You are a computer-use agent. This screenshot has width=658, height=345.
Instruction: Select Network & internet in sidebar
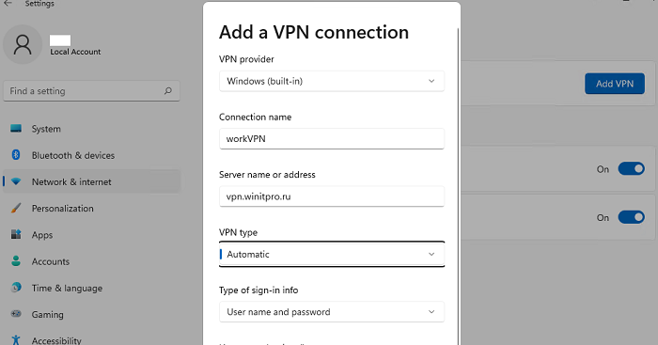(x=92, y=181)
